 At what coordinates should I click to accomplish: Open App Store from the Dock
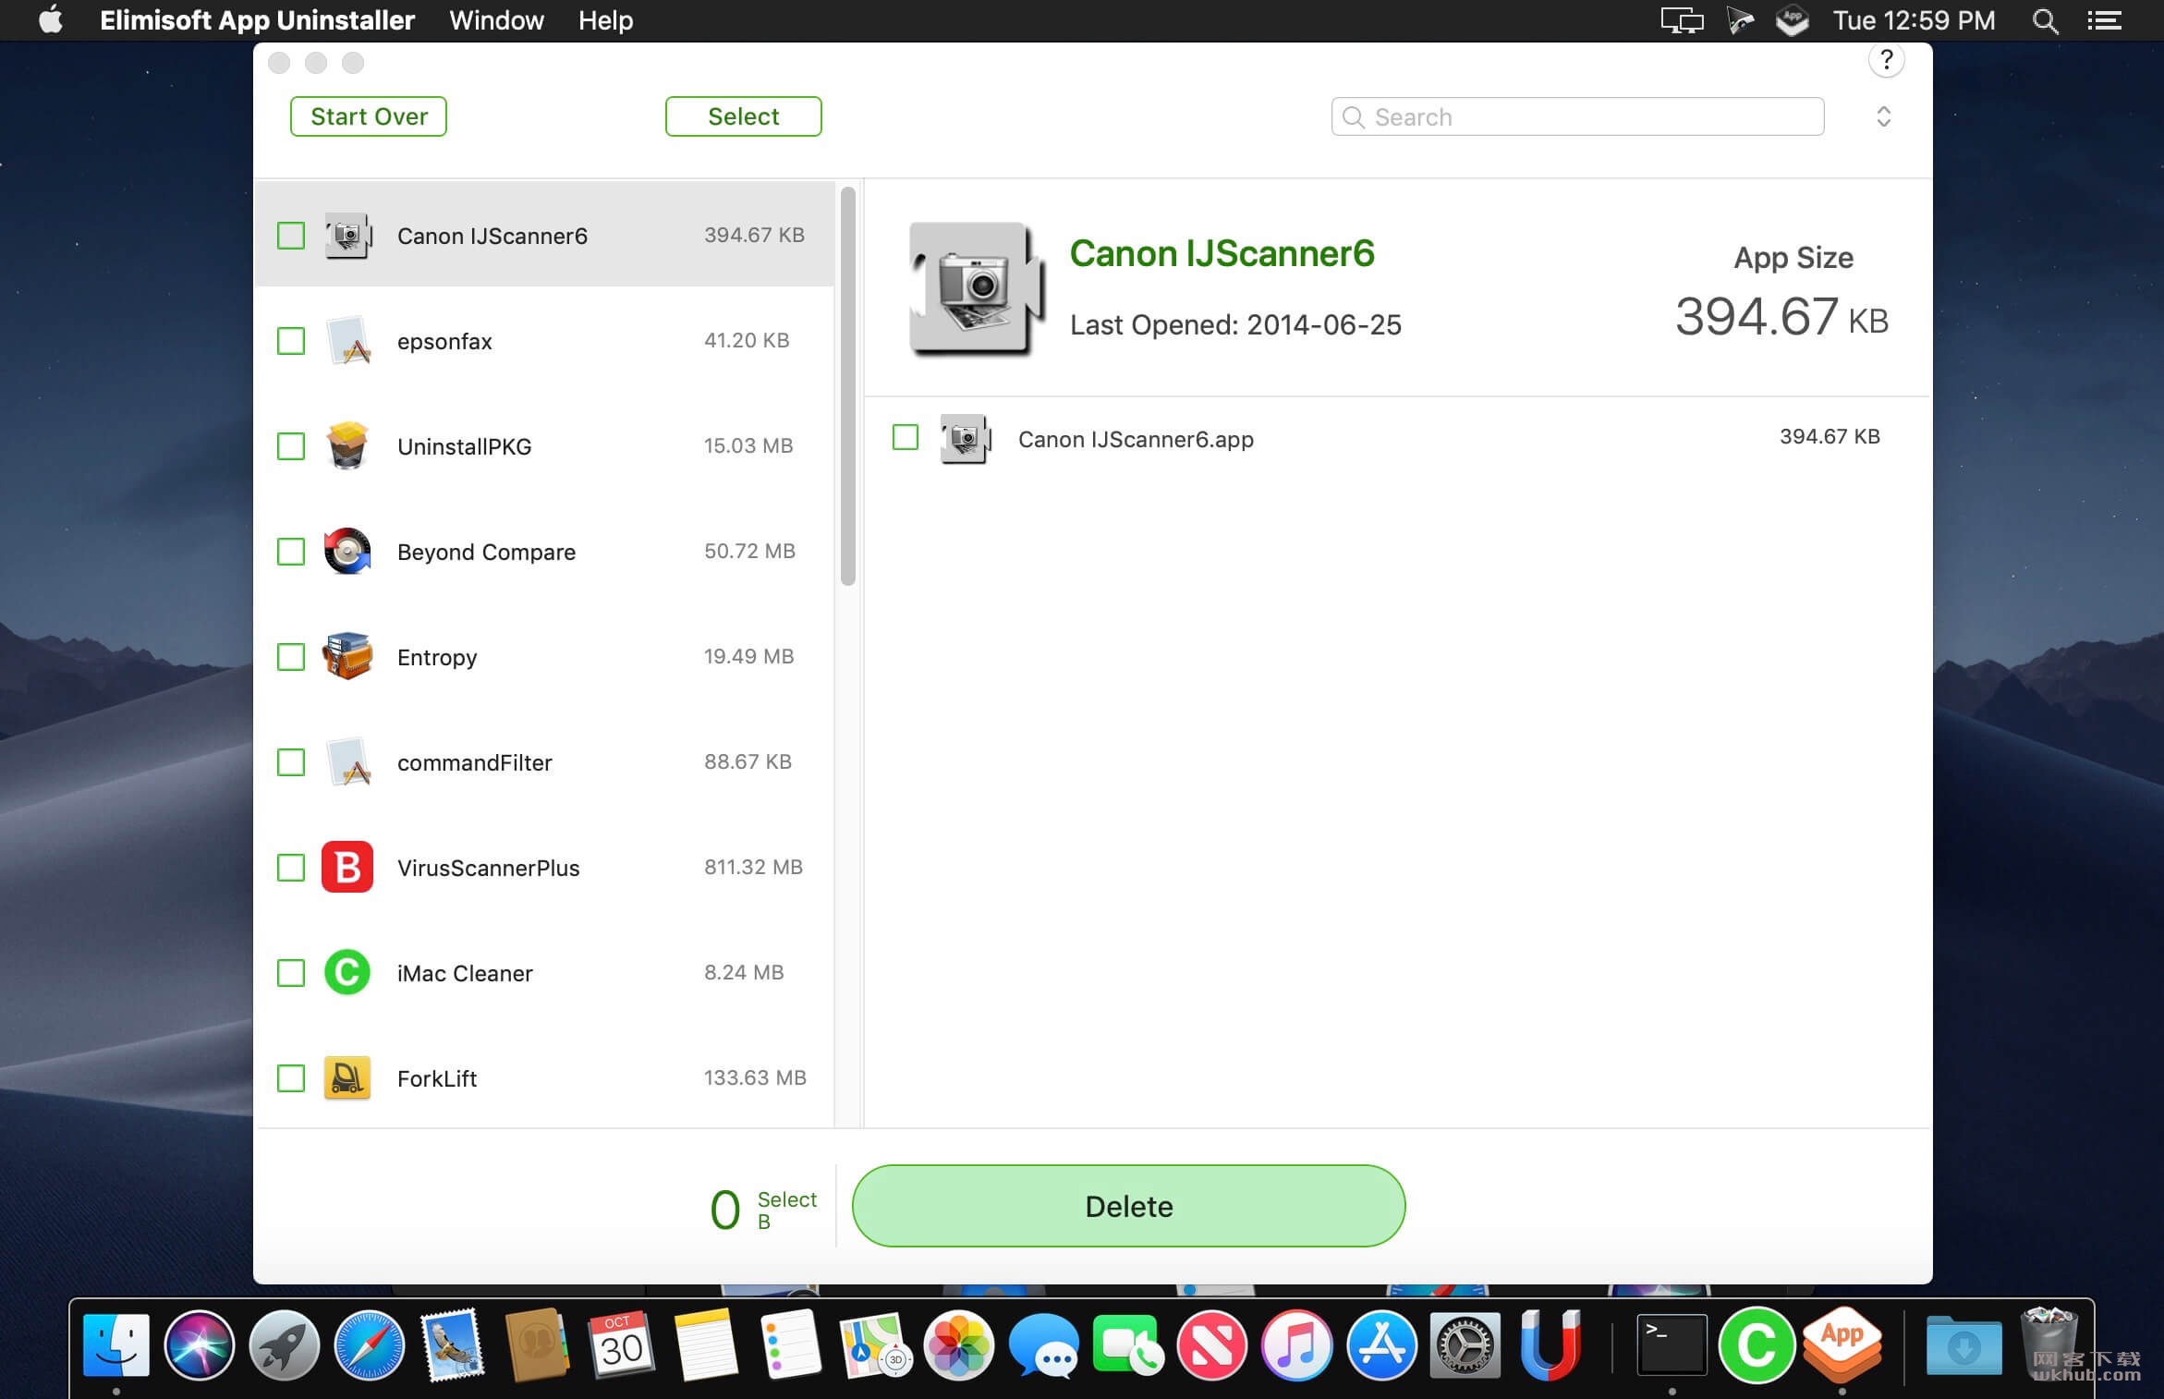point(1381,1344)
